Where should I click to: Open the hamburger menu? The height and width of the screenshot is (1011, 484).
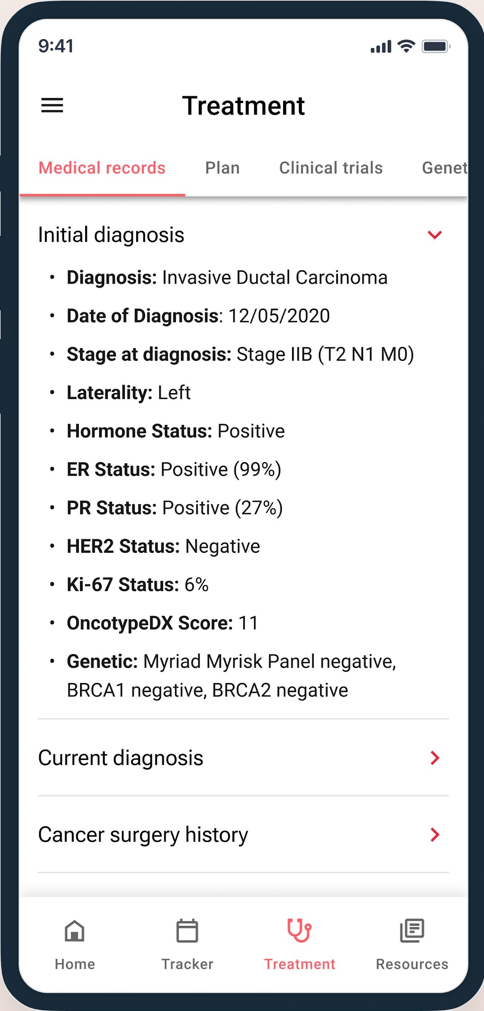tap(52, 105)
